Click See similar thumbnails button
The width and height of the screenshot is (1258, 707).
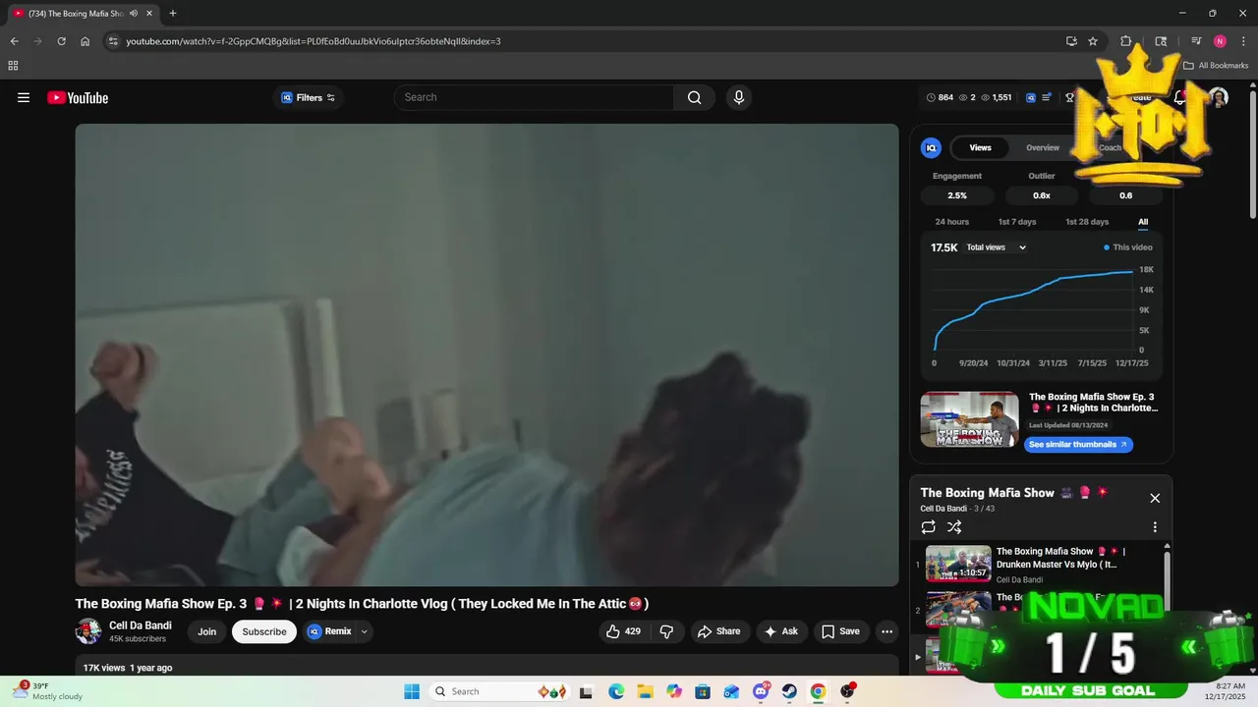point(1078,444)
